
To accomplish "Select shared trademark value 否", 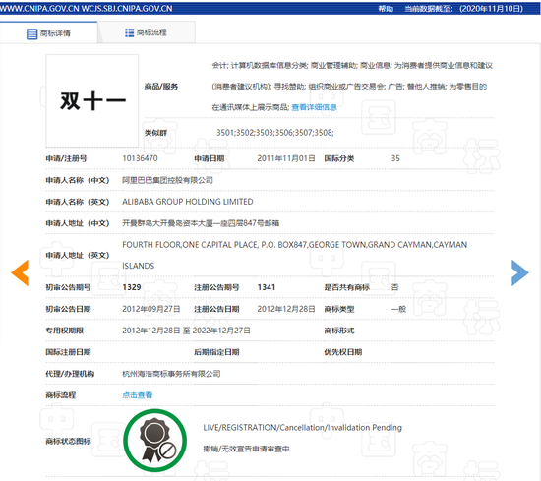I will (x=394, y=287).
